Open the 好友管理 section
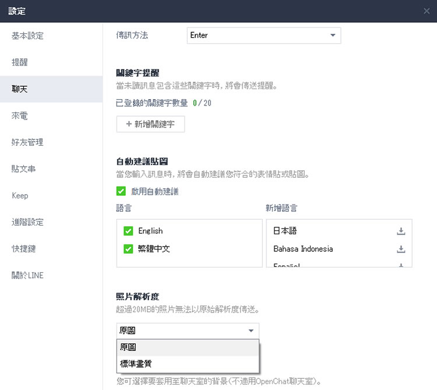Screen dimensions: 437x390 coord(28,142)
